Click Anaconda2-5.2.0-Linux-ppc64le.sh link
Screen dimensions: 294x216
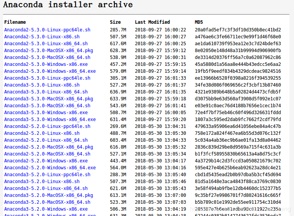point(47,126)
